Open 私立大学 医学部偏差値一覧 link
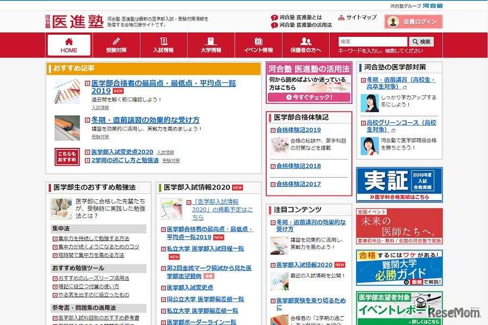 [202, 311]
